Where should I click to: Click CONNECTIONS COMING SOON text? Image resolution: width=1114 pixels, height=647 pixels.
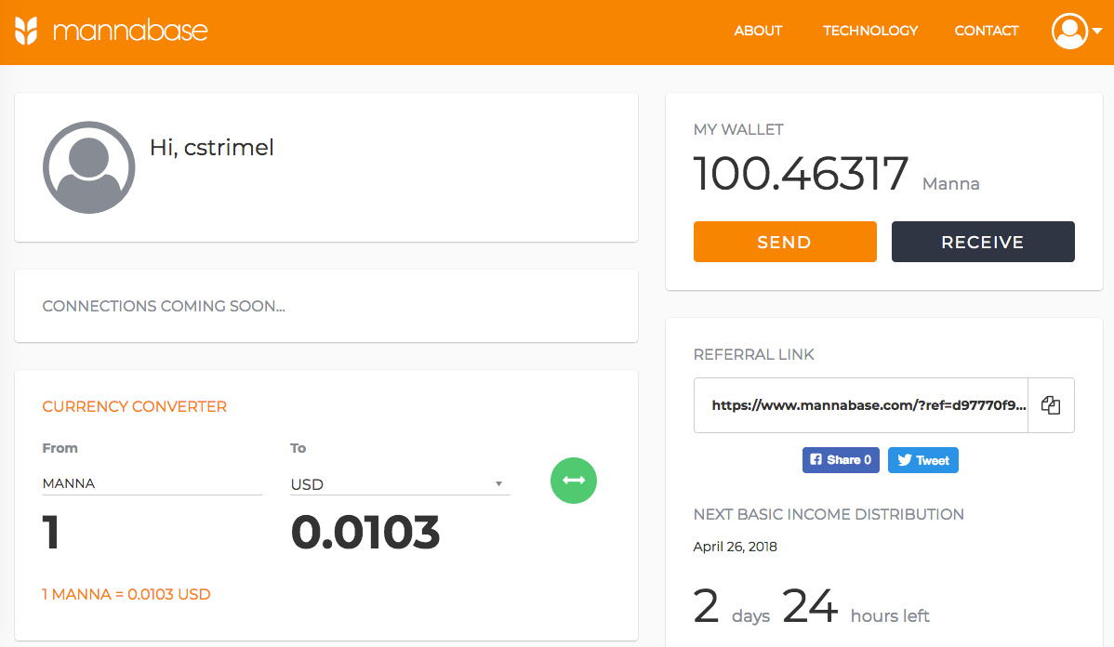click(x=164, y=306)
